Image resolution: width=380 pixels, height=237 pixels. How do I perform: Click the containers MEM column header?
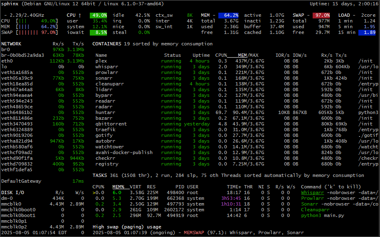[x=242, y=55]
